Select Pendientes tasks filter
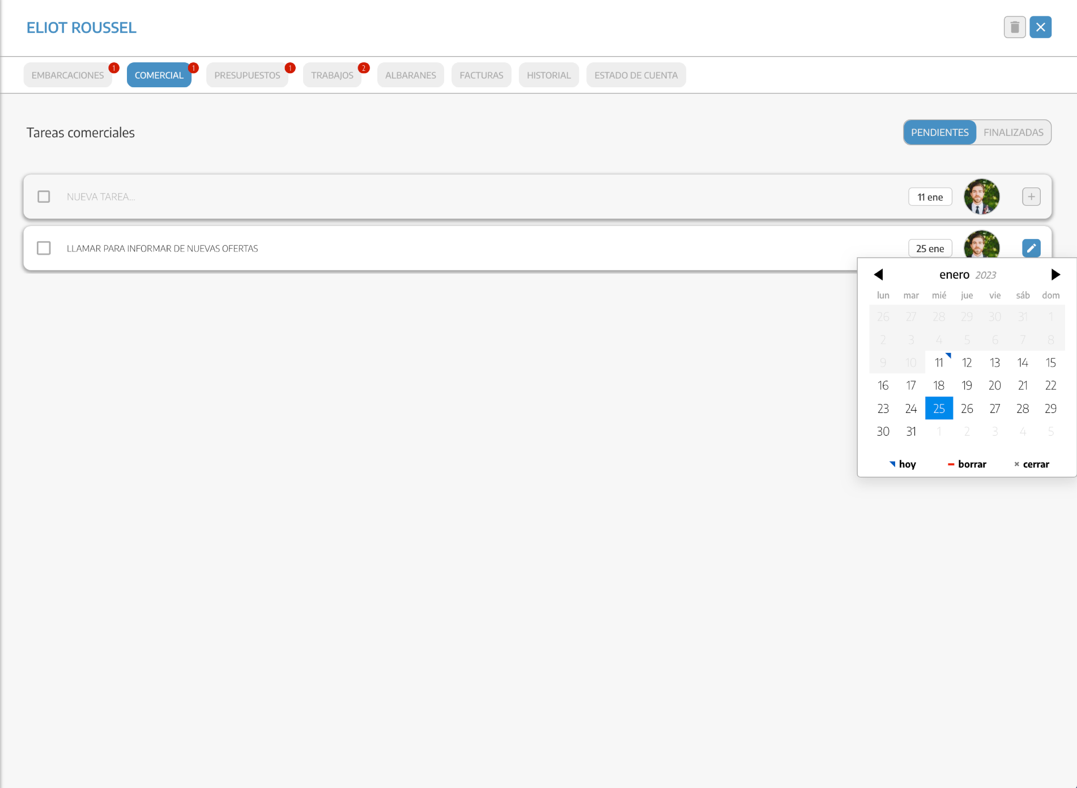This screenshot has width=1077, height=788. [939, 133]
